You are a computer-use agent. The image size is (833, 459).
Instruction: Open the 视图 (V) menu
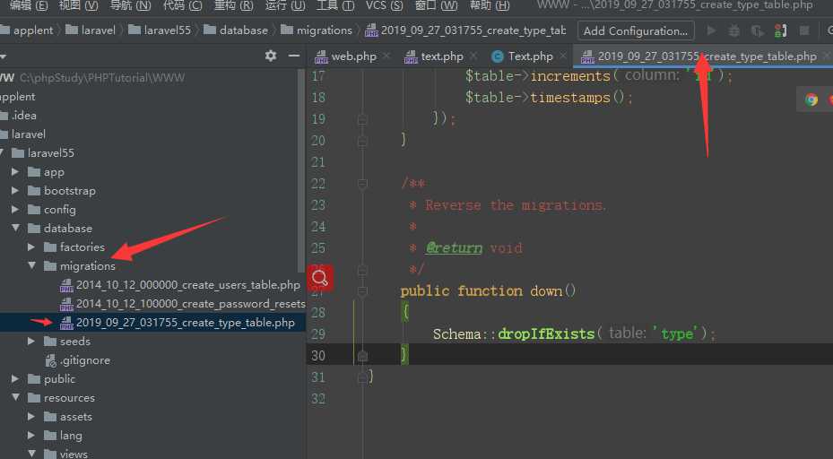[78, 5]
